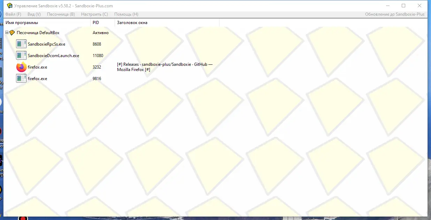
Task: Click the Активно status text
Action: (100, 33)
